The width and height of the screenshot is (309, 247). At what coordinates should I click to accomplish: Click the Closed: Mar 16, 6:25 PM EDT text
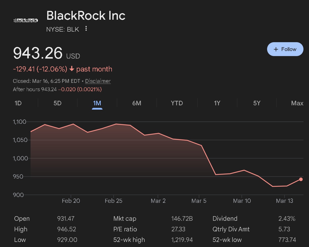[46, 81]
